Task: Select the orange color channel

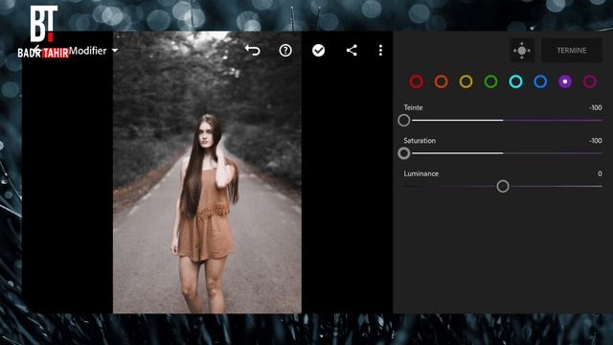Action: click(x=441, y=81)
